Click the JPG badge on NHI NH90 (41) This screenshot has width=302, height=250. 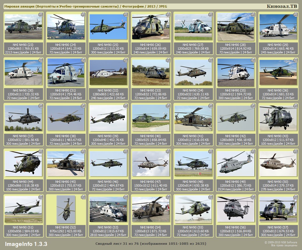click(211, 106)
